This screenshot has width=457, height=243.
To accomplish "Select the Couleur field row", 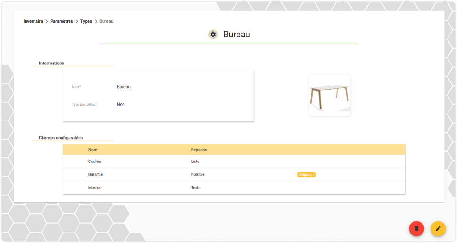I will coord(234,162).
